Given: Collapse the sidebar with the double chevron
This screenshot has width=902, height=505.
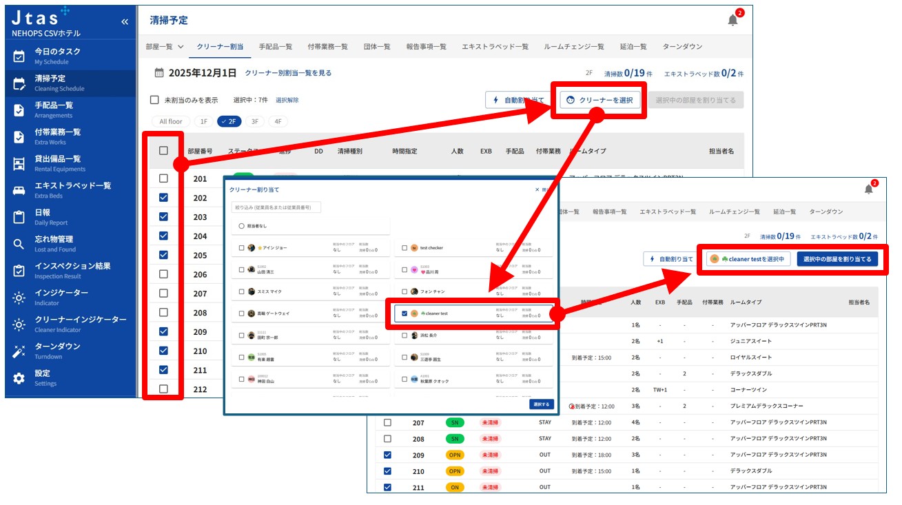Looking at the screenshot, I should click(x=125, y=22).
